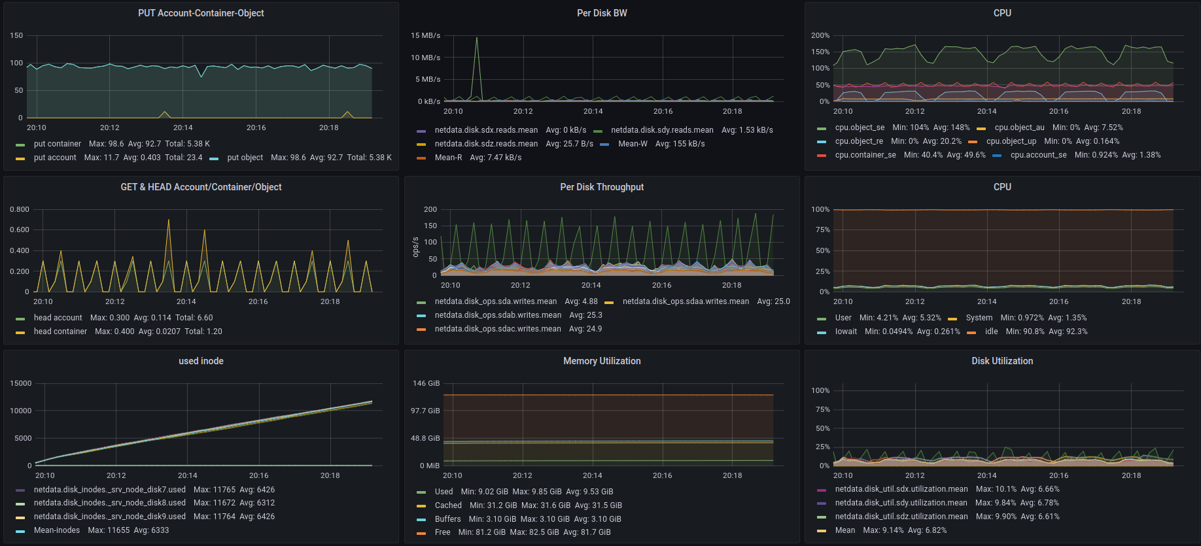The image size is (1201, 546).
Task: Isolate the head account legend series
Action: coord(58,318)
